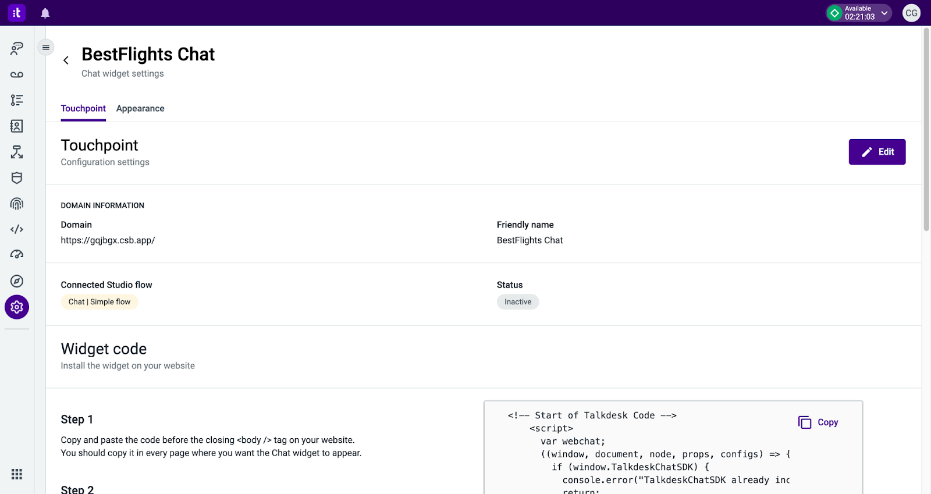The image size is (931, 494).
Task: Open the numbered list icon in sidebar
Action: point(17,100)
